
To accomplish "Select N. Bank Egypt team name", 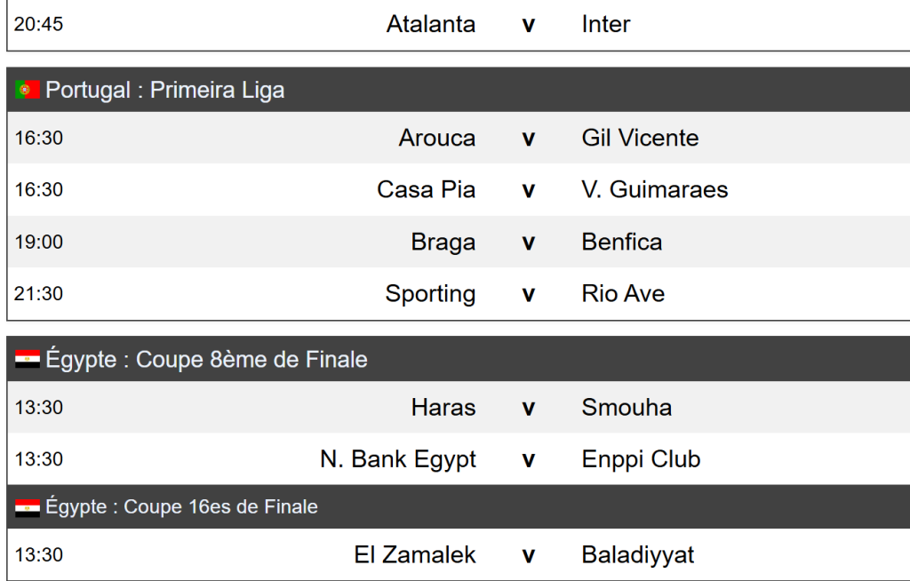I will (398, 459).
